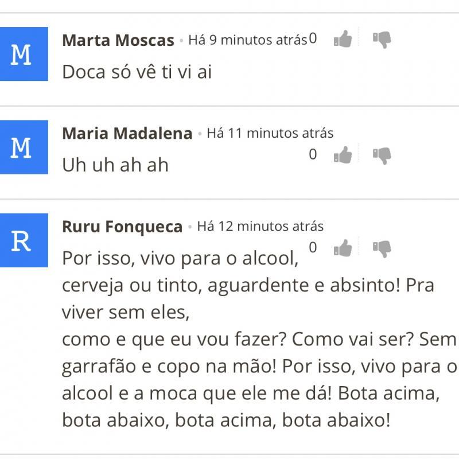Downvote Ruru Fonqueca's comment
This screenshot has height=459, width=459.
coord(382,249)
